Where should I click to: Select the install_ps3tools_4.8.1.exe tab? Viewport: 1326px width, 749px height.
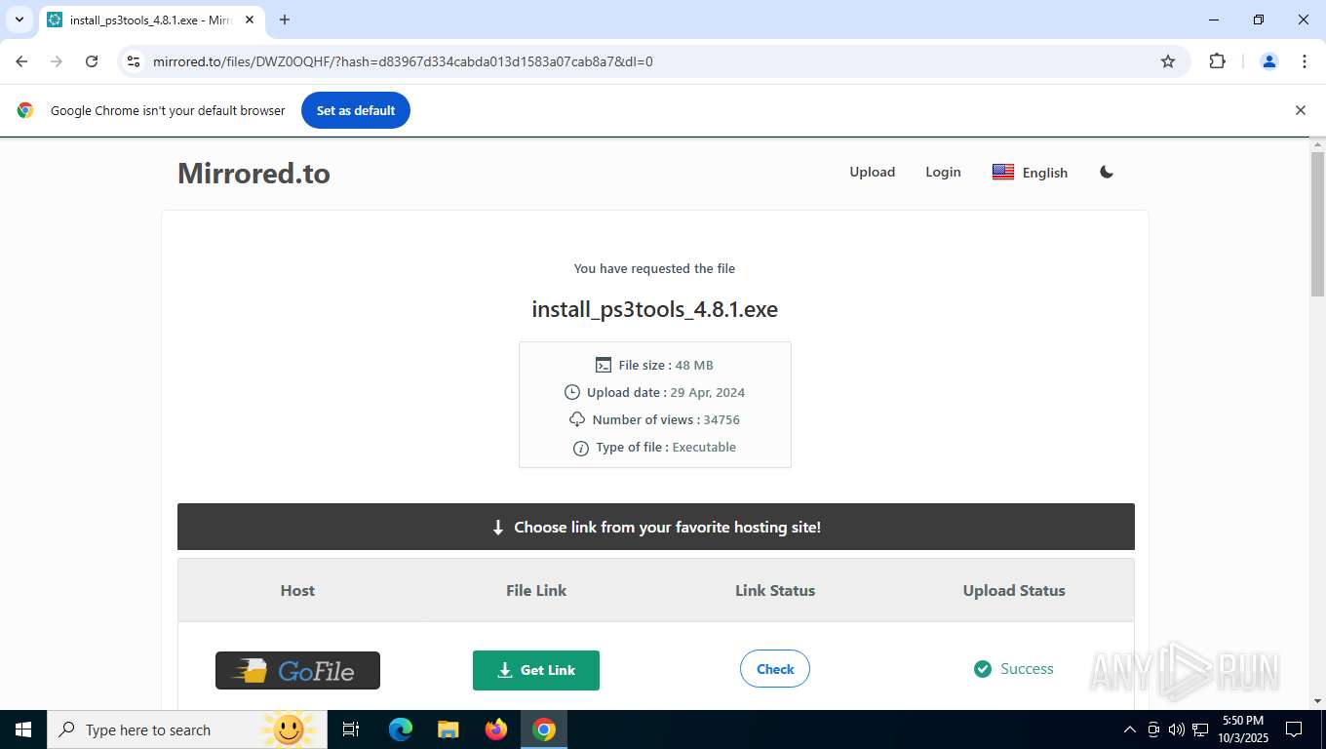tap(151, 20)
